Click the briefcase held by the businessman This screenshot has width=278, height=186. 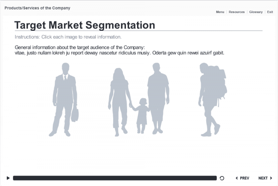75,114
